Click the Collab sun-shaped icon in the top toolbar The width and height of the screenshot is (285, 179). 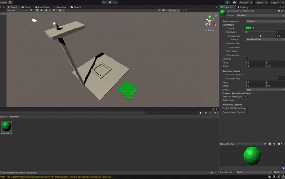coord(227,2)
